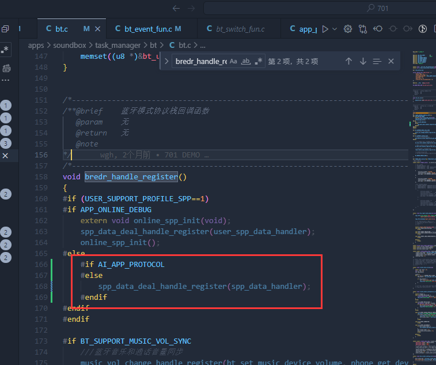Toggle Match Whole Word (ab) in find widget

pos(246,61)
